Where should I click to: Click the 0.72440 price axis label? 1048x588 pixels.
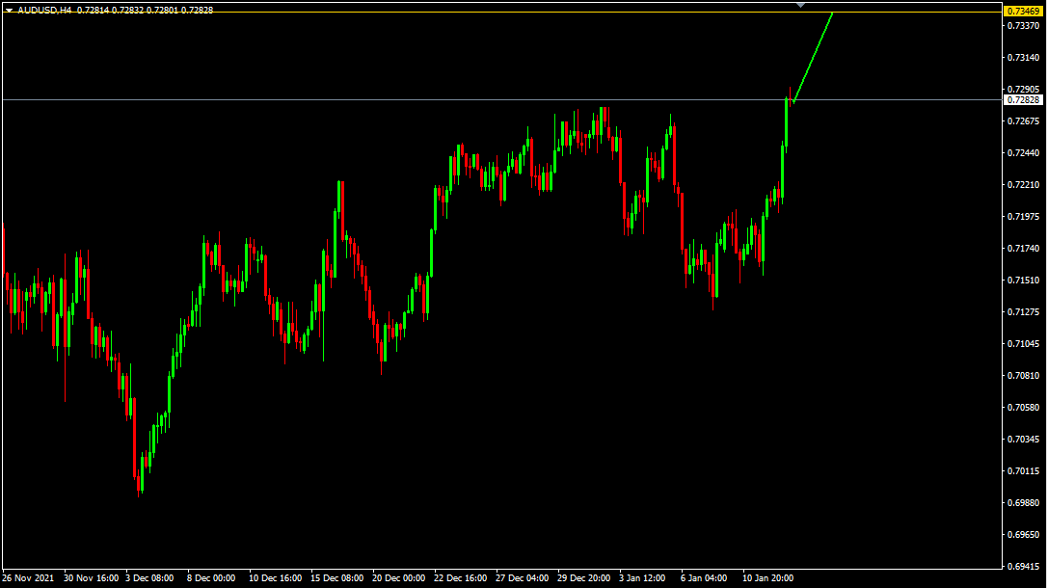pyautogui.click(x=1023, y=153)
